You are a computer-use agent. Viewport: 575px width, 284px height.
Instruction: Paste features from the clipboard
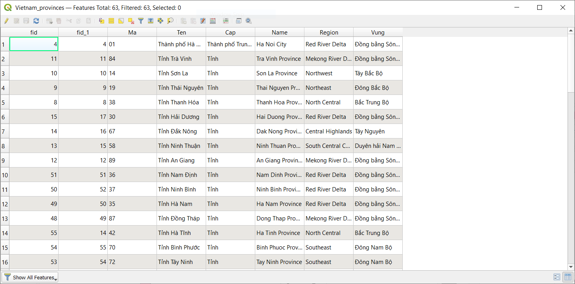88,21
